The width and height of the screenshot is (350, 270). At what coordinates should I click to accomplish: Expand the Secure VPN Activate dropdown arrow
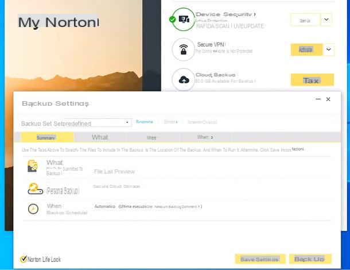coord(328,49)
